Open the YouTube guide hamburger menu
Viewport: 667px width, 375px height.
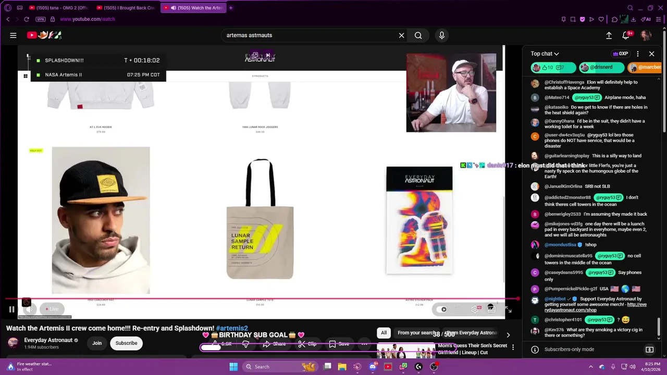click(13, 35)
